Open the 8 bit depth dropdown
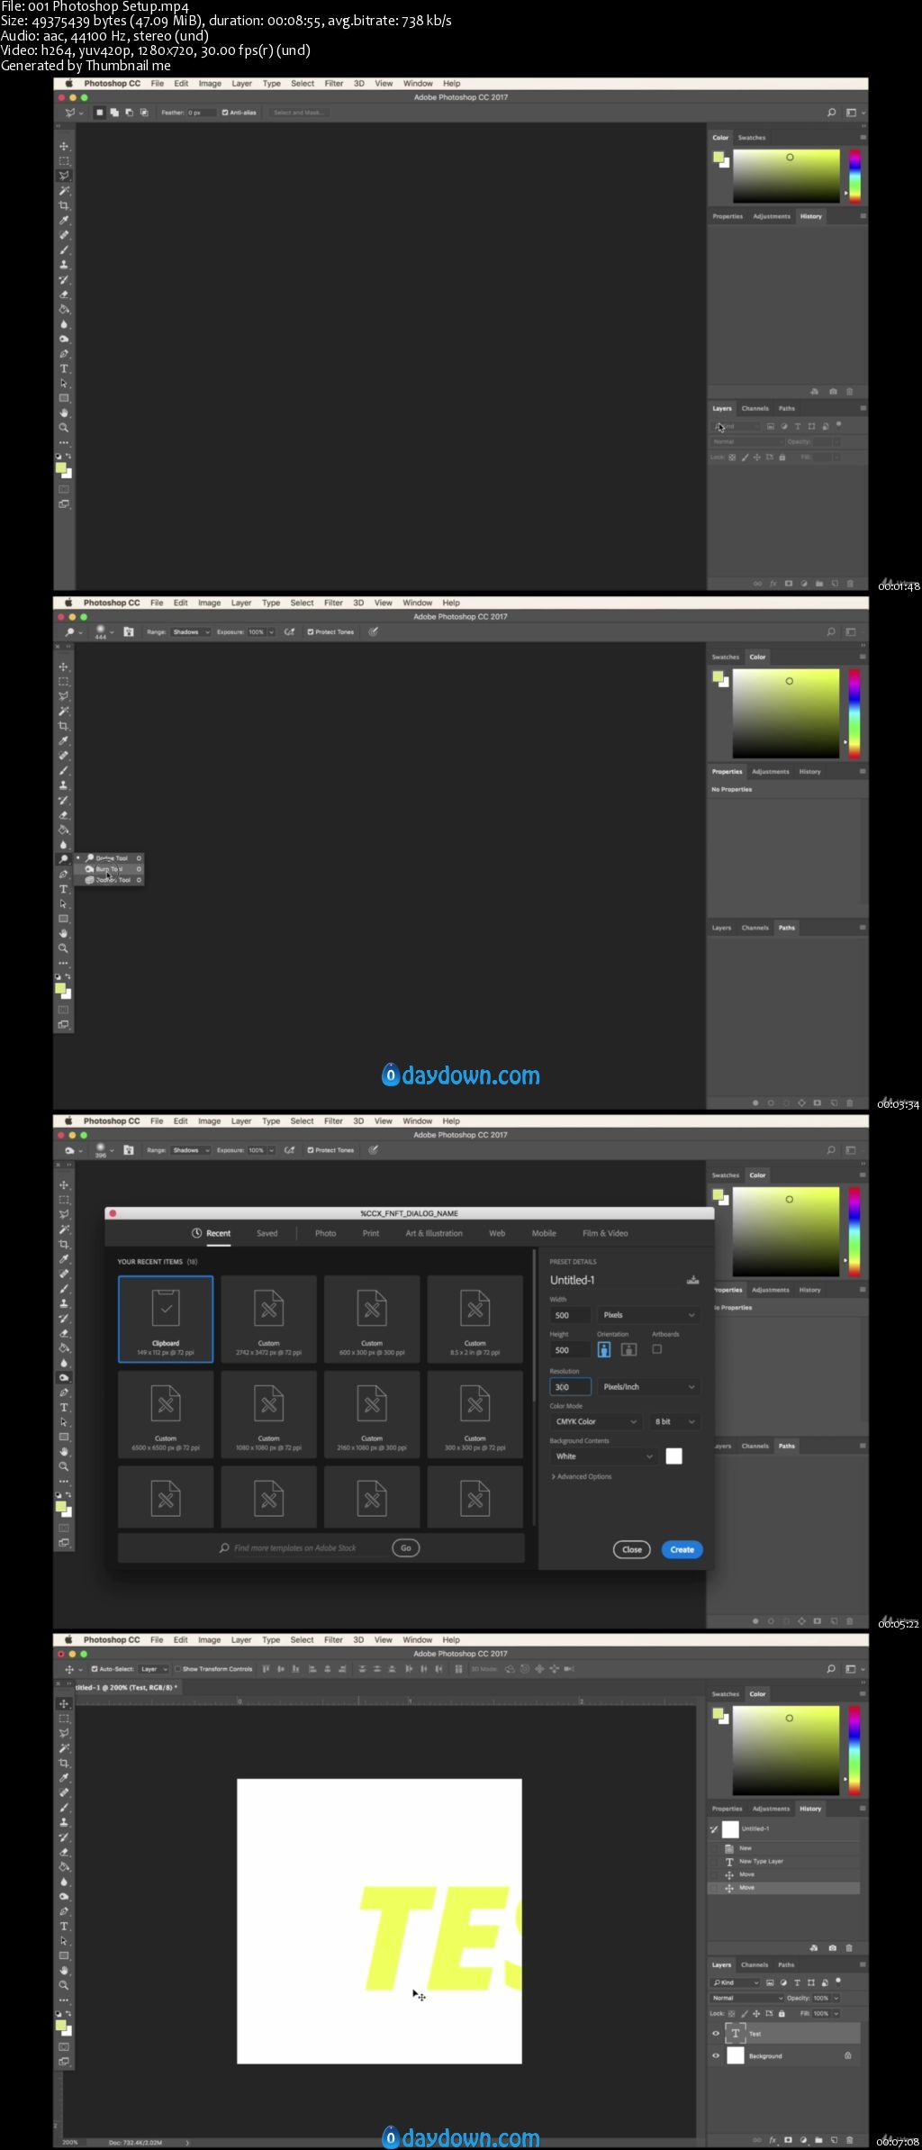Viewport: 922px width, 2150px height. click(675, 1421)
